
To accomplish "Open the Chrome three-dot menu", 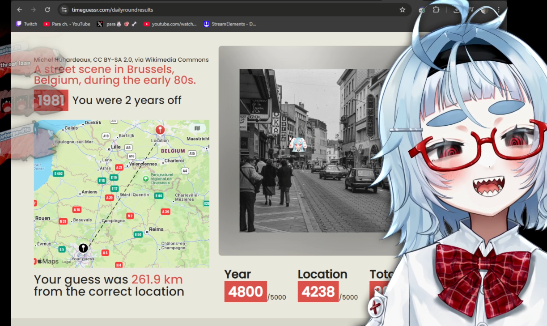I will click(x=499, y=10).
